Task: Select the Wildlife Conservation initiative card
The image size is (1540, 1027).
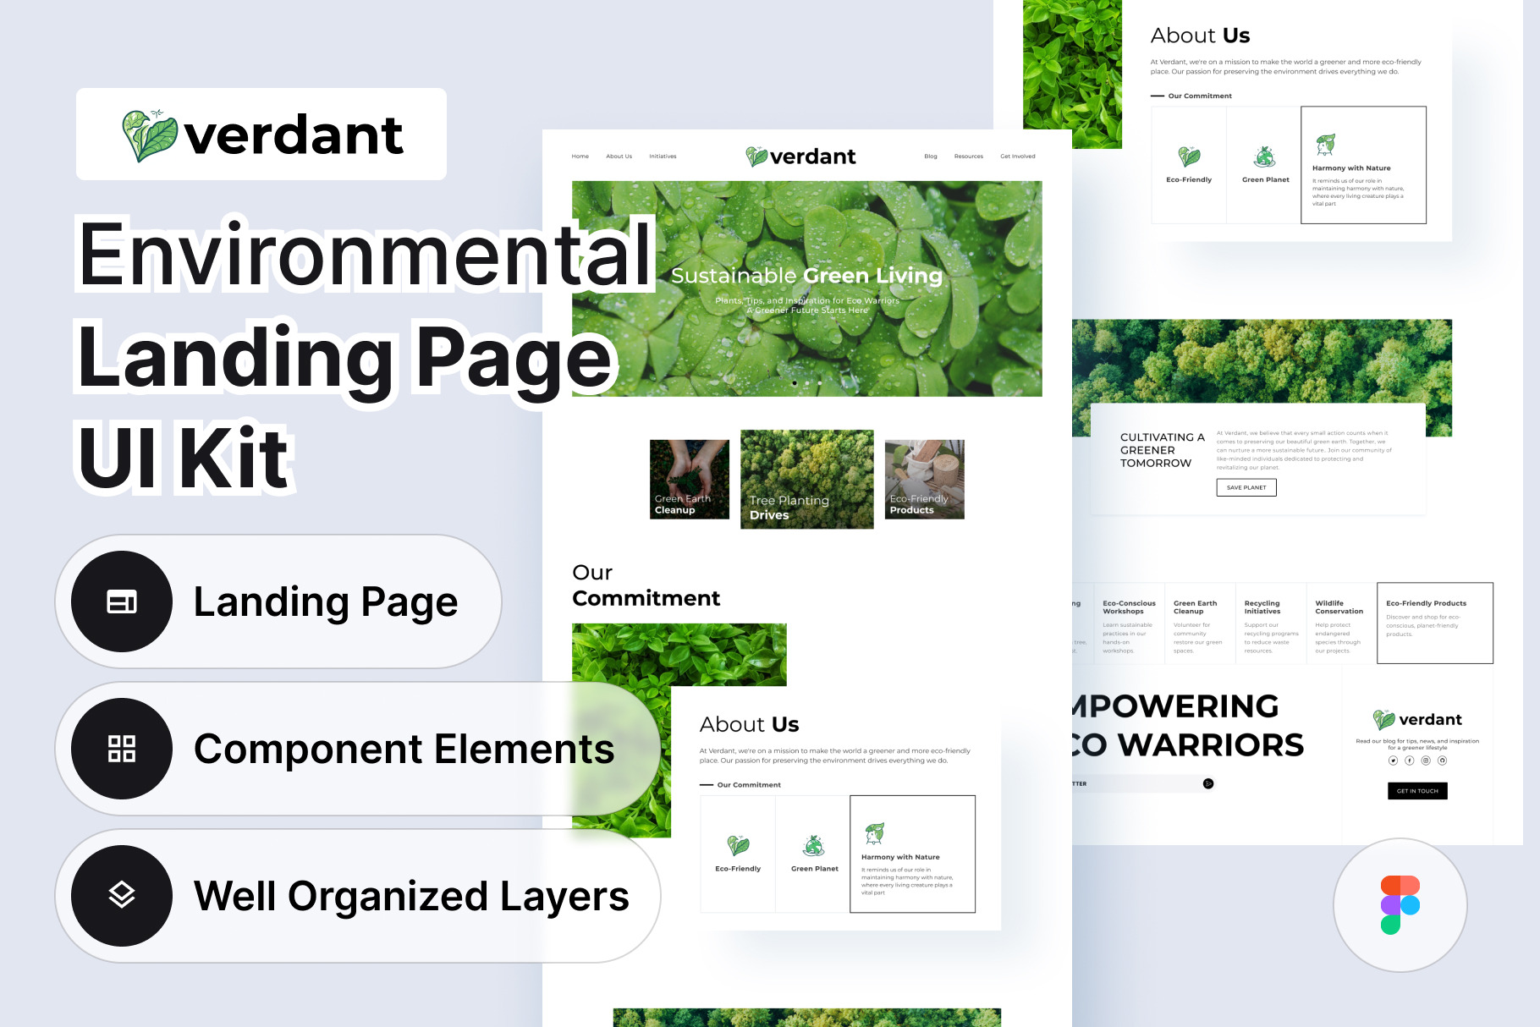Action: point(1340,623)
